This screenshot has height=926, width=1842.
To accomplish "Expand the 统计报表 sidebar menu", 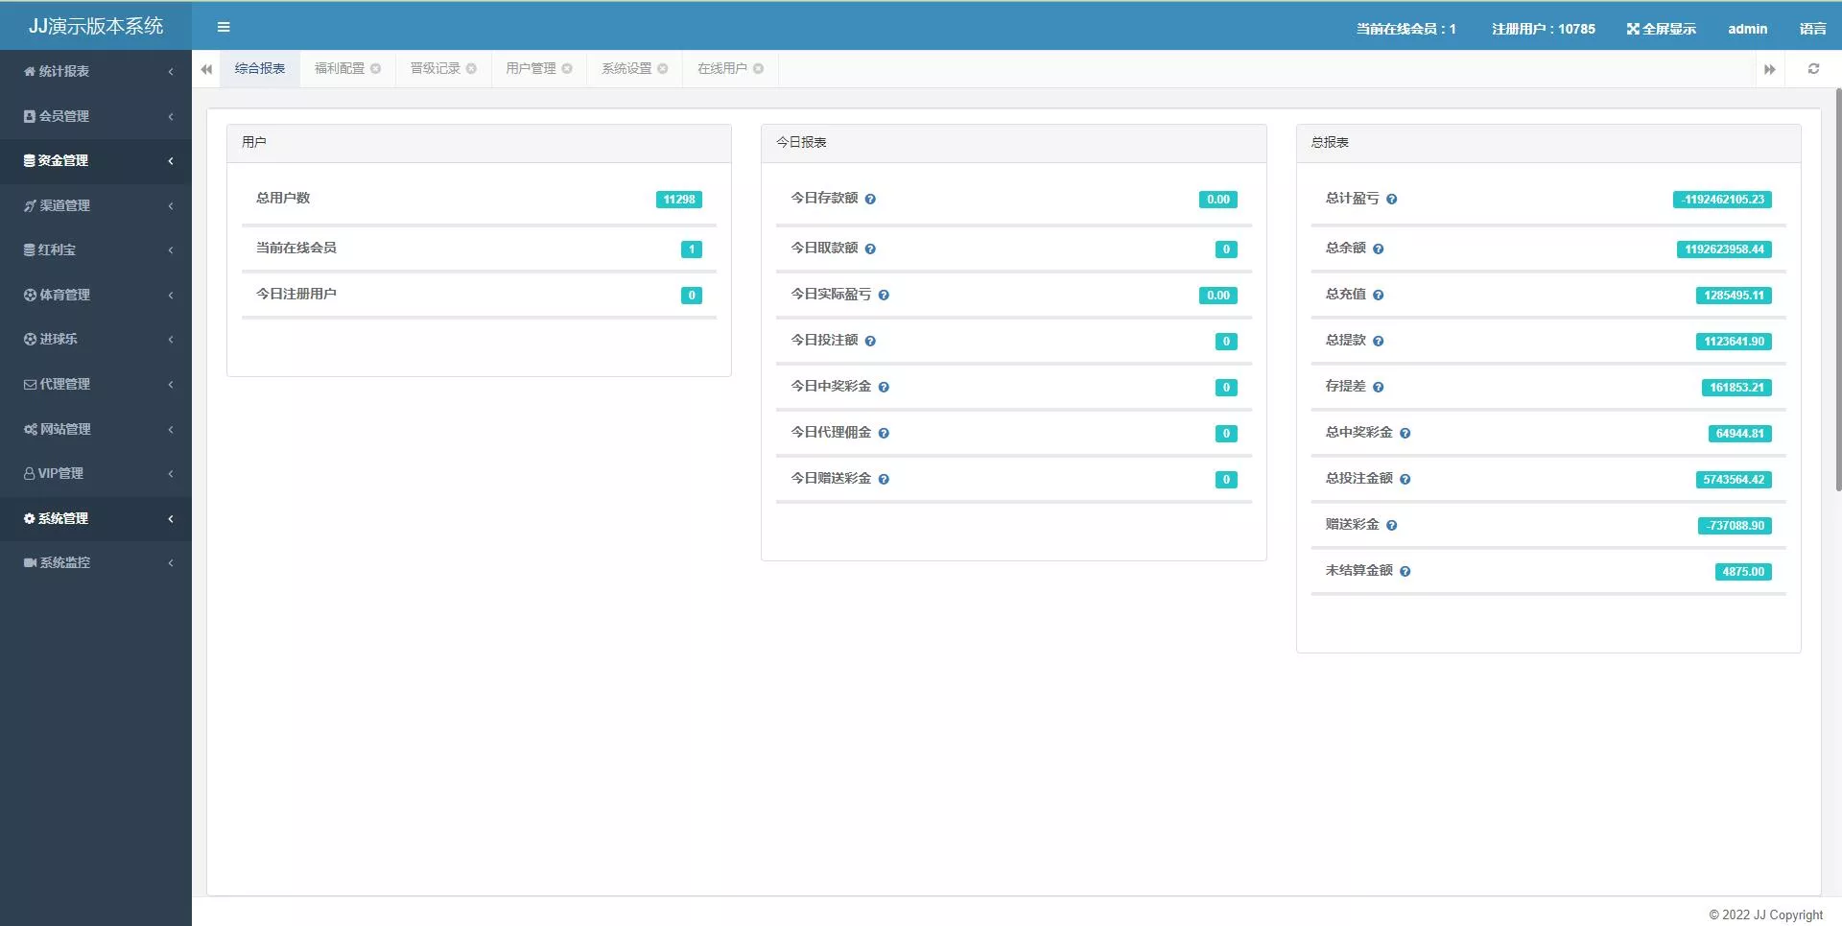I will (x=95, y=71).
